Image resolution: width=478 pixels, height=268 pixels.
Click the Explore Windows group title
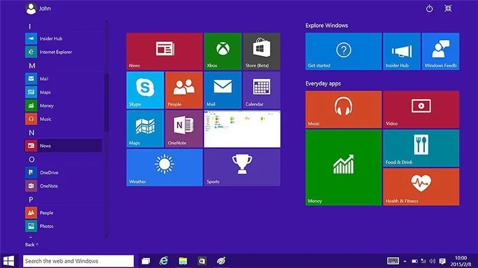tap(326, 26)
